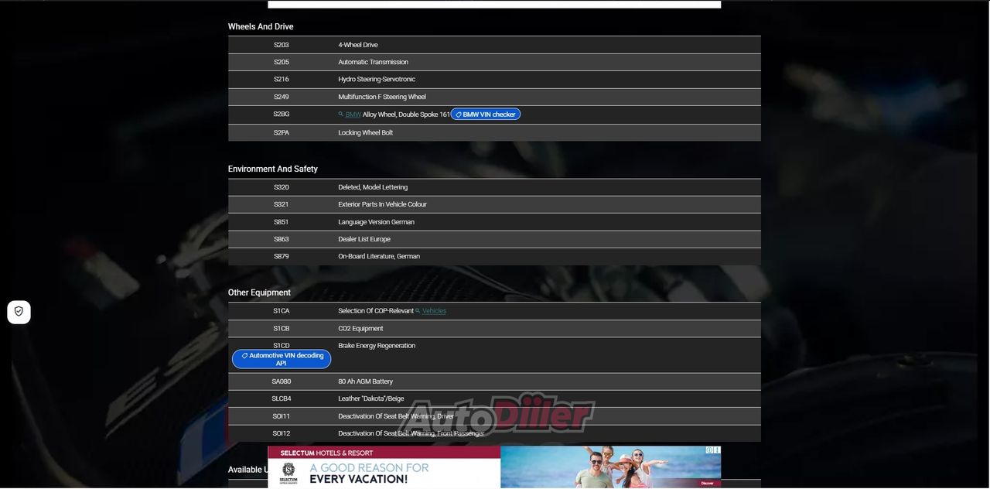Image resolution: width=990 pixels, height=489 pixels.
Task: Open the Selectum Hotels & Resort ad banner
Action: click(494, 467)
